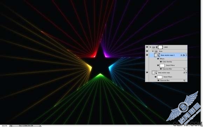203x127 pixels.
Task: Select the top group's layer mask thumbnail
Action: (x=160, y=47)
